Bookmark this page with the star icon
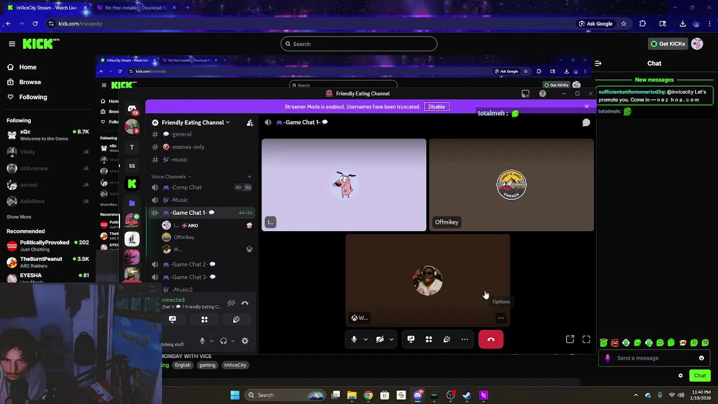The height and width of the screenshot is (404, 718). tap(623, 24)
